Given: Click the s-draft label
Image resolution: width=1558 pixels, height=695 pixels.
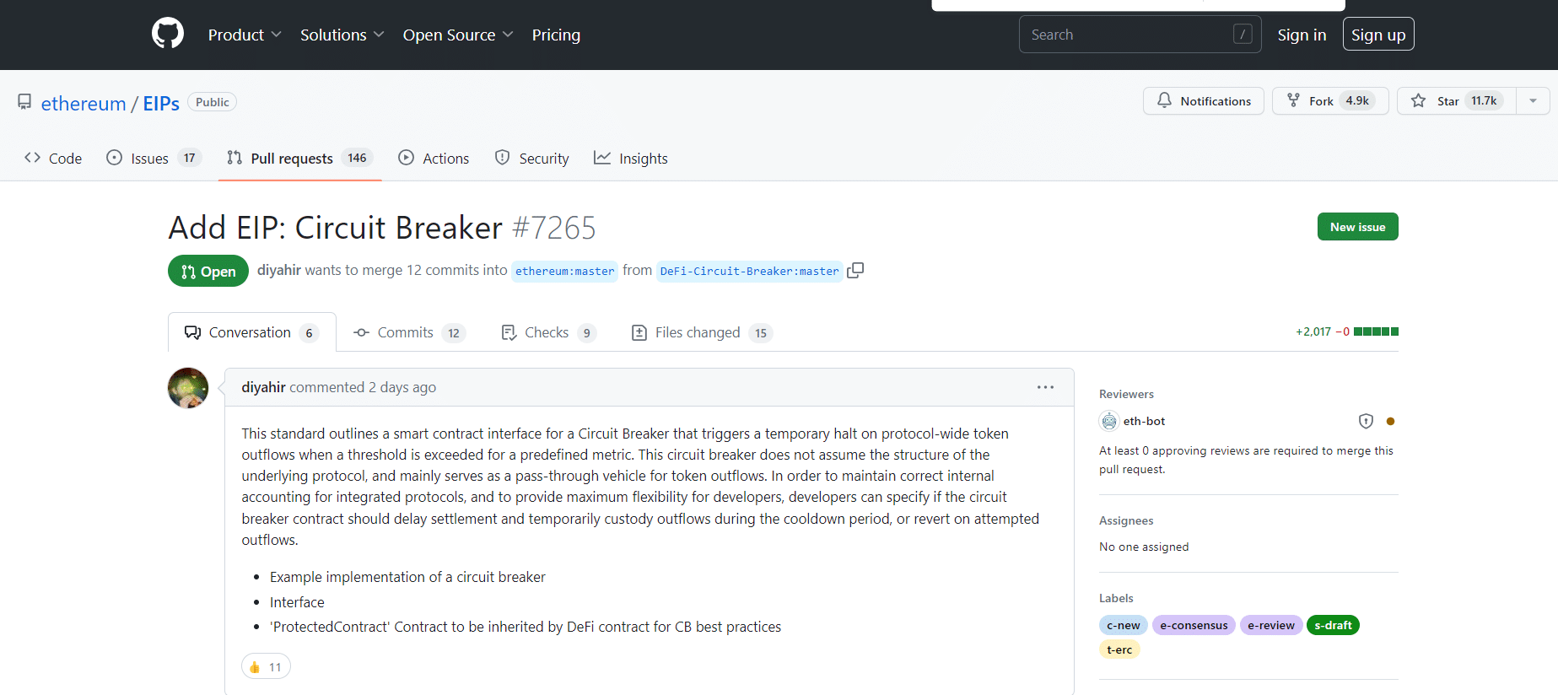Looking at the screenshot, I should coord(1333,625).
